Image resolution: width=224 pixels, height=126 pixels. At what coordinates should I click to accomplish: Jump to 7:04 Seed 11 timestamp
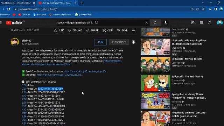[x=24, y=120]
